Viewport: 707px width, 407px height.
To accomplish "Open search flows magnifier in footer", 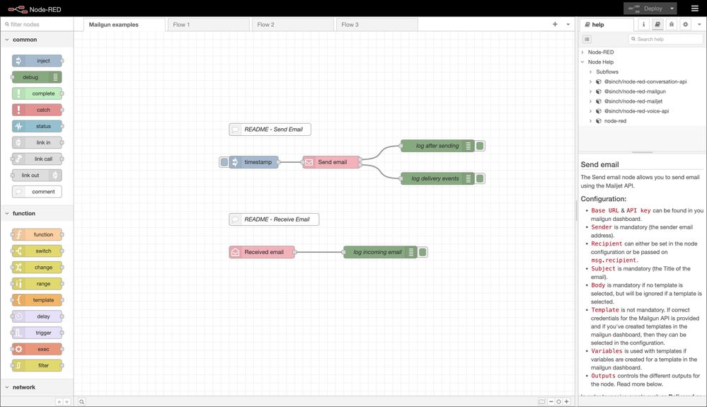I will (x=81, y=401).
